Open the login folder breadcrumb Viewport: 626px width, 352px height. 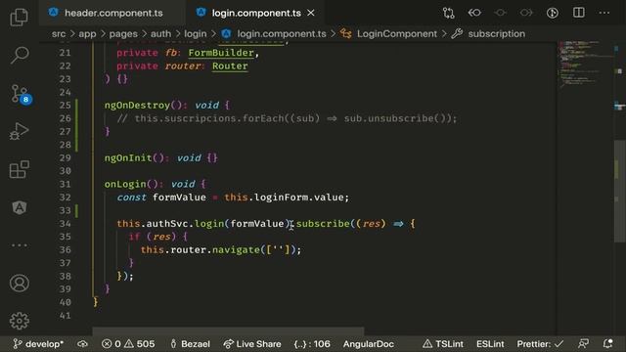point(196,34)
